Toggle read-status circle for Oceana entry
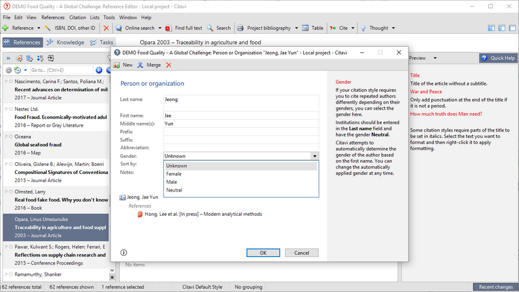The height and width of the screenshot is (292, 519). [x=11, y=137]
